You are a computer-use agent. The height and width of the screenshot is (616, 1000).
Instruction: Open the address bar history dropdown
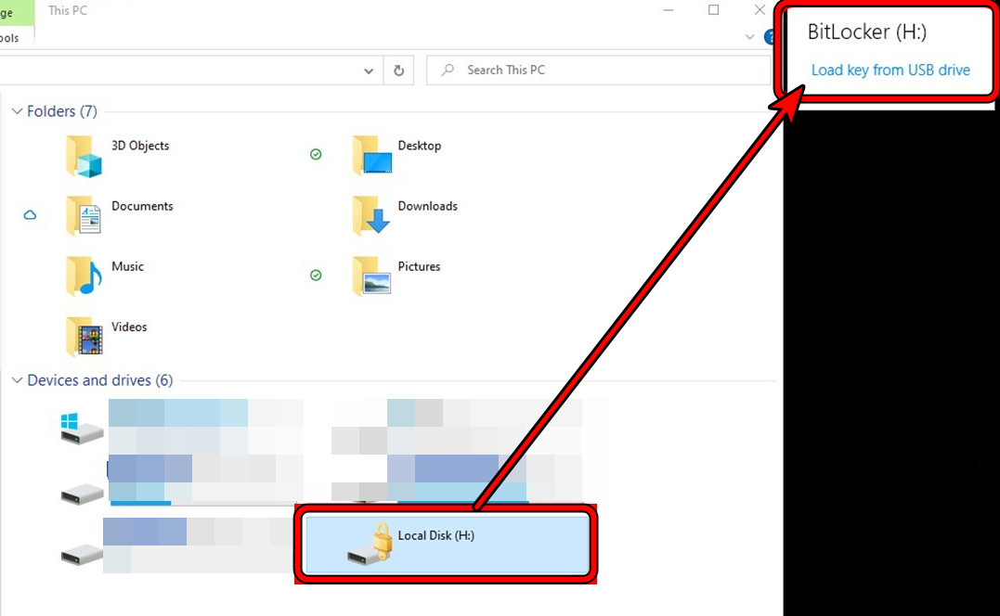[x=369, y=71]
